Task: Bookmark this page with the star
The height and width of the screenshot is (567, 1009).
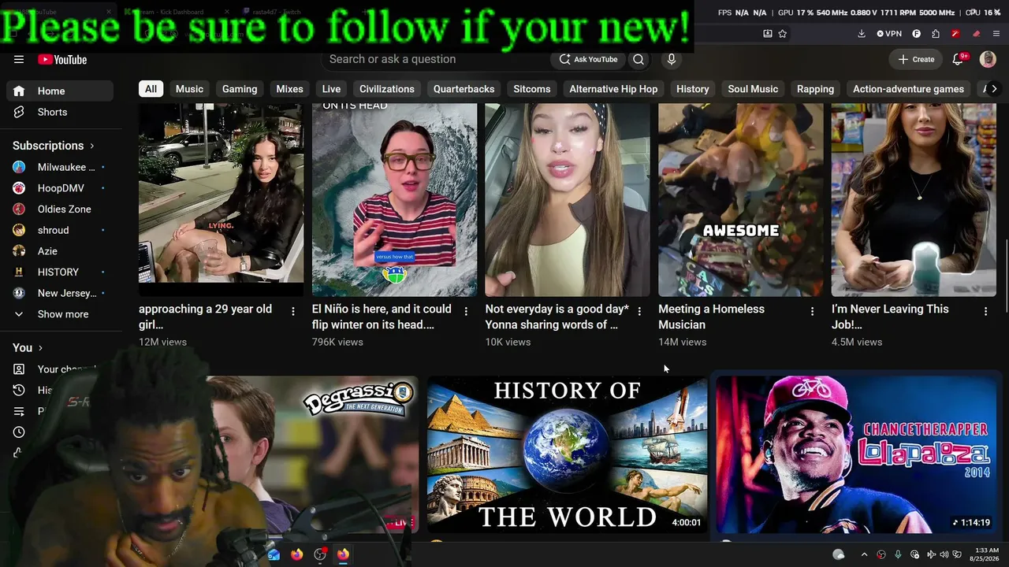Action: (x=782, y=34)
